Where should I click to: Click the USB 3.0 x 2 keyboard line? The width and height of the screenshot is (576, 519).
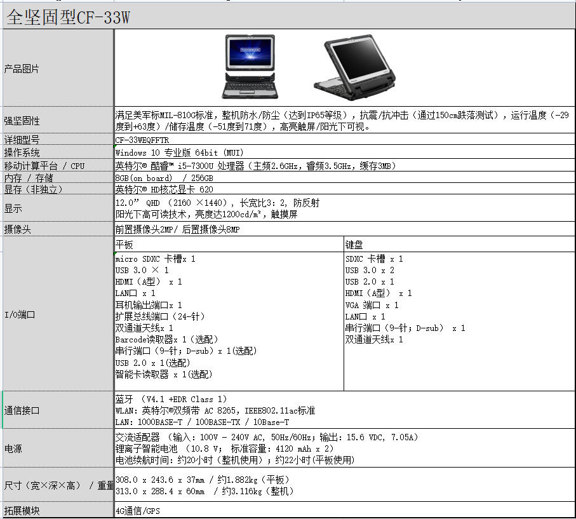click(x=370, y=270)
